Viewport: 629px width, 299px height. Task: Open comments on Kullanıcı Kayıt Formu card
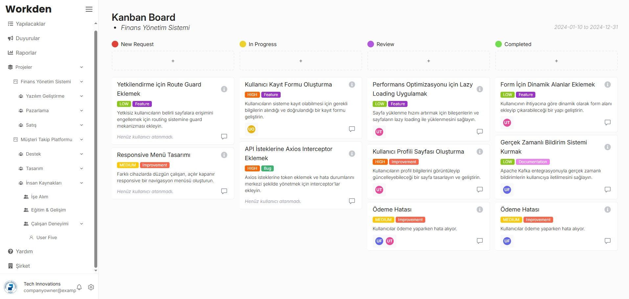click(x=352, y=129)
